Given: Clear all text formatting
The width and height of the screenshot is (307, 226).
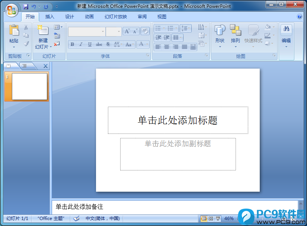Looking at the screenshot, I should coord(145,31).
